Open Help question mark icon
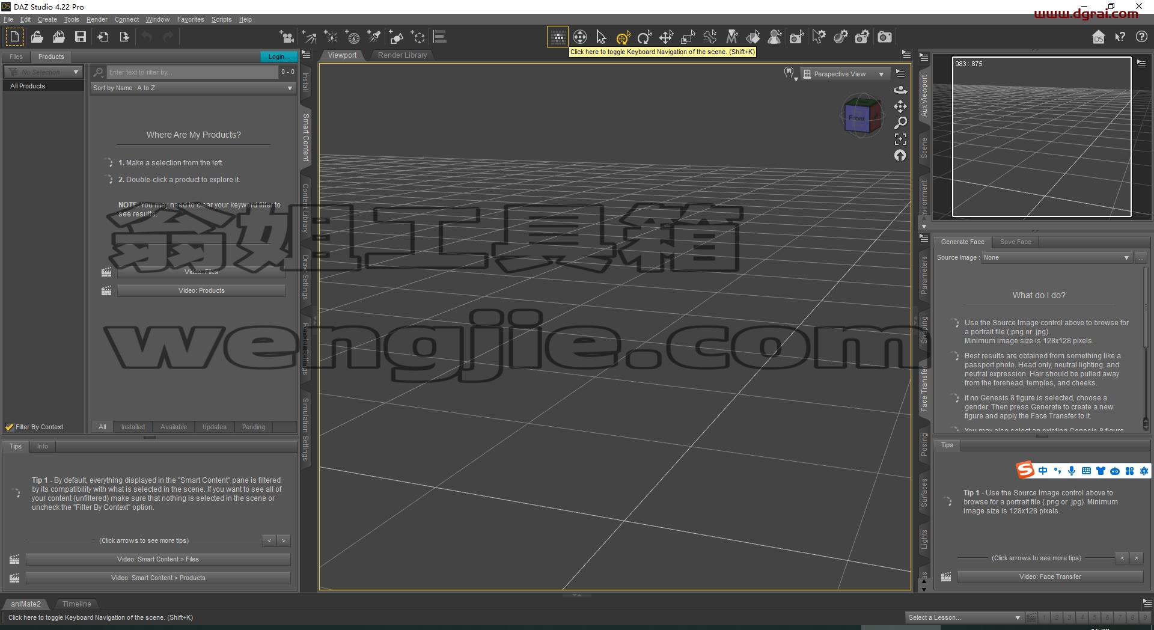This screenshot has width=1154, height=630. (x=1141, y=37)
